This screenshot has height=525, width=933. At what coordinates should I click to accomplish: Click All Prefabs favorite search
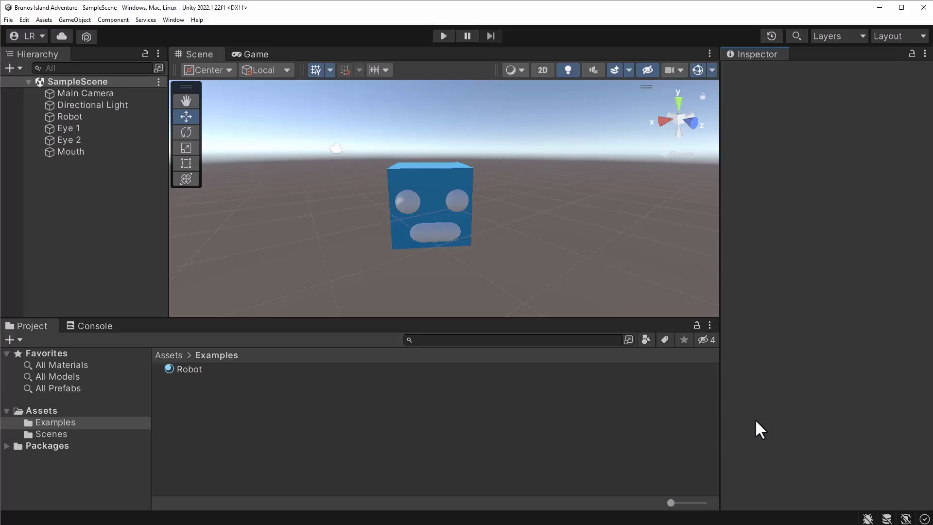pyautogui.click(x=58, y=388)
